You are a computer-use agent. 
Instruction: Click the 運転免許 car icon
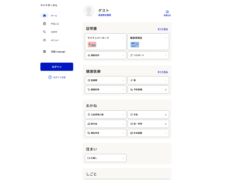[x=89, y=55]
